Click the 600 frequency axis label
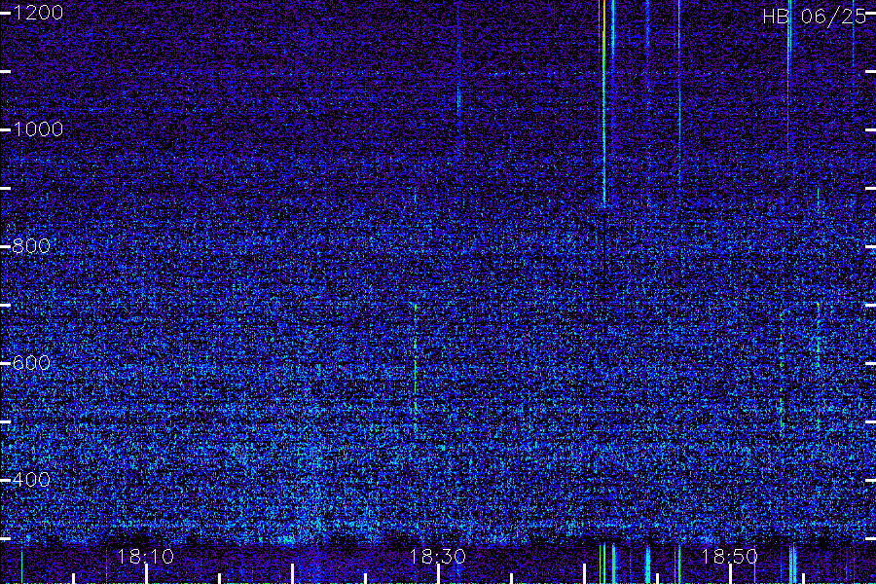This screenshot has height=584, width=876. (31, 363)
